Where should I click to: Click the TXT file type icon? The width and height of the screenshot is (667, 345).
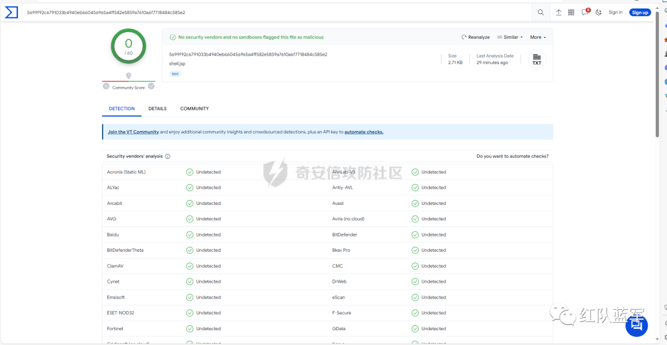pyautogui.click(x=537, y=59)
